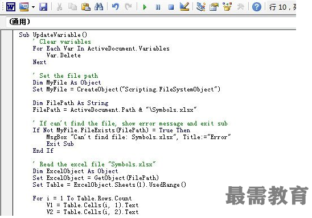Open Properties Window

tap(214, 7)
